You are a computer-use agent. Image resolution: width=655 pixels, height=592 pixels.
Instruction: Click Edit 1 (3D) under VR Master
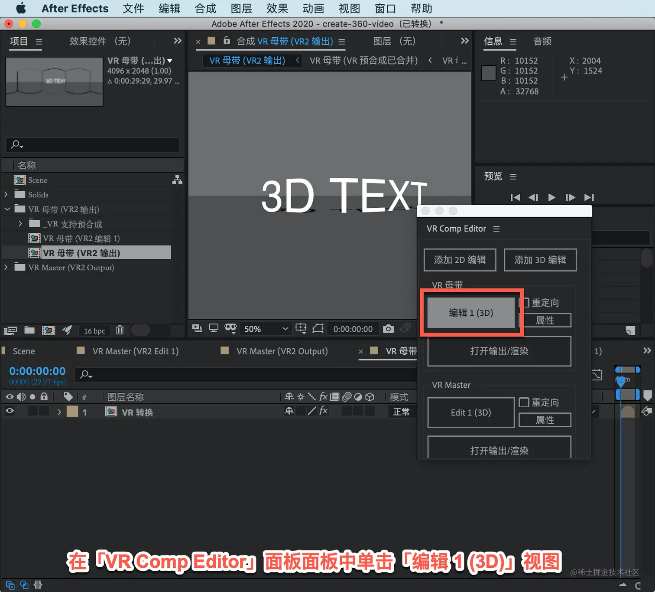471,412
